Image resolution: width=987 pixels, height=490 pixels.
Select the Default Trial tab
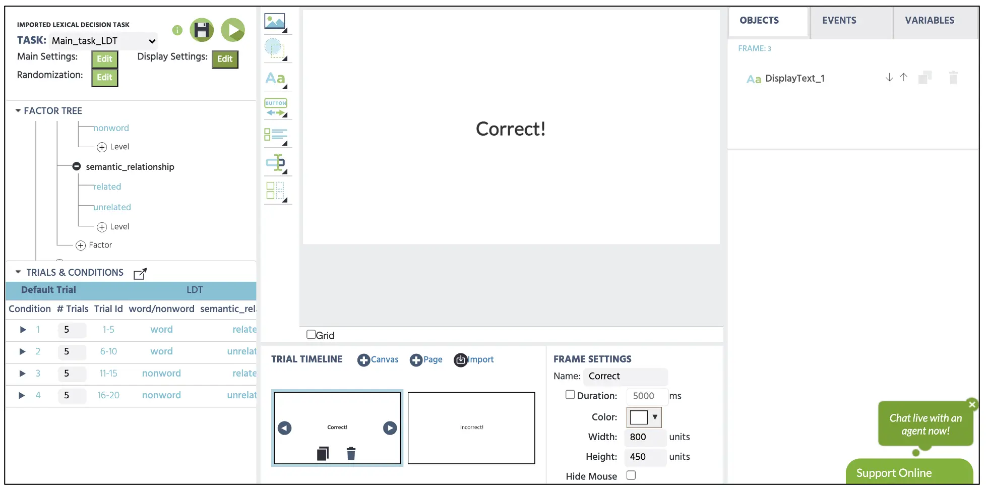pos(48,290)
